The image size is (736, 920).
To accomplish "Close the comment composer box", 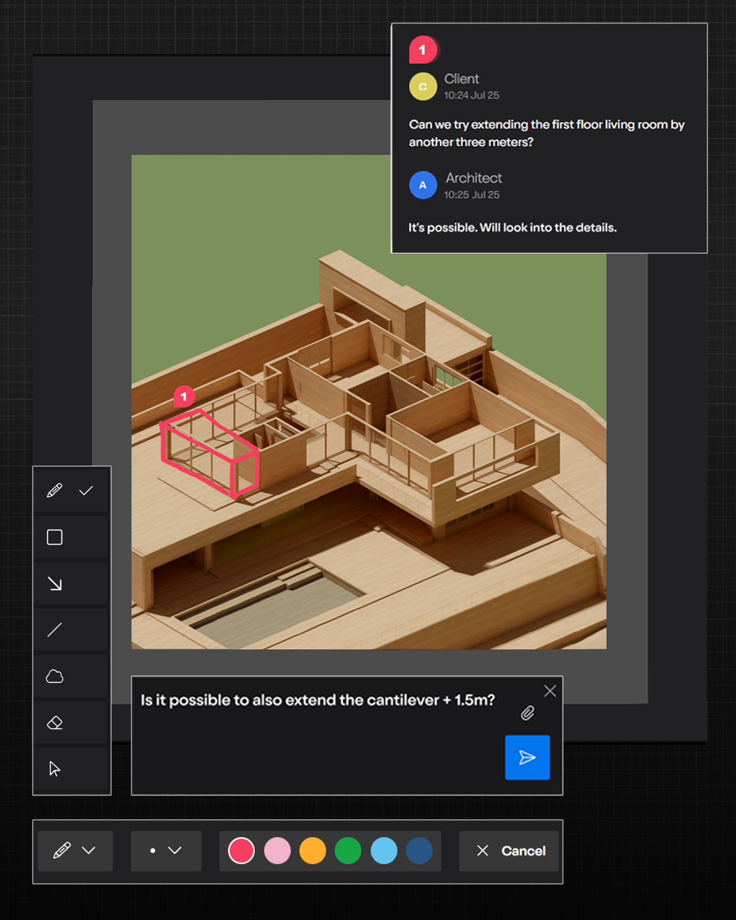I will point(550,691).
